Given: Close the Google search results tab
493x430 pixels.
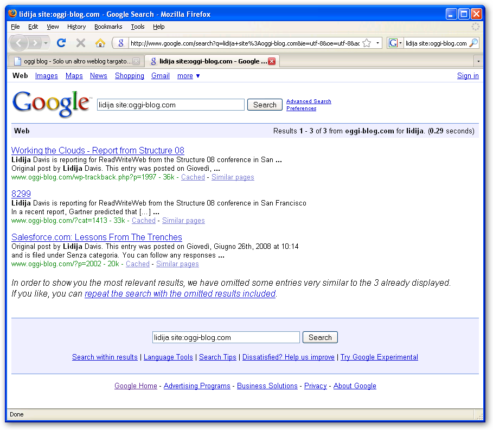Looking at the screenshot, I should [x=272, y=61].
